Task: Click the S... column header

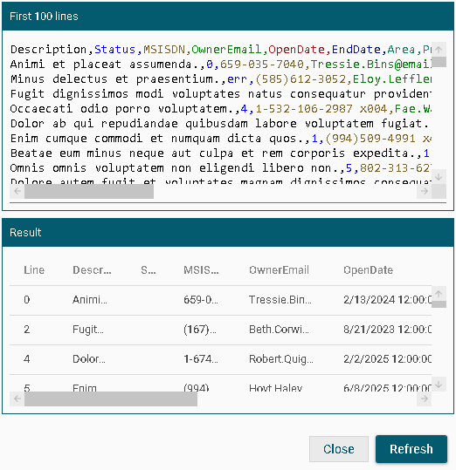Action: [149, 270]
